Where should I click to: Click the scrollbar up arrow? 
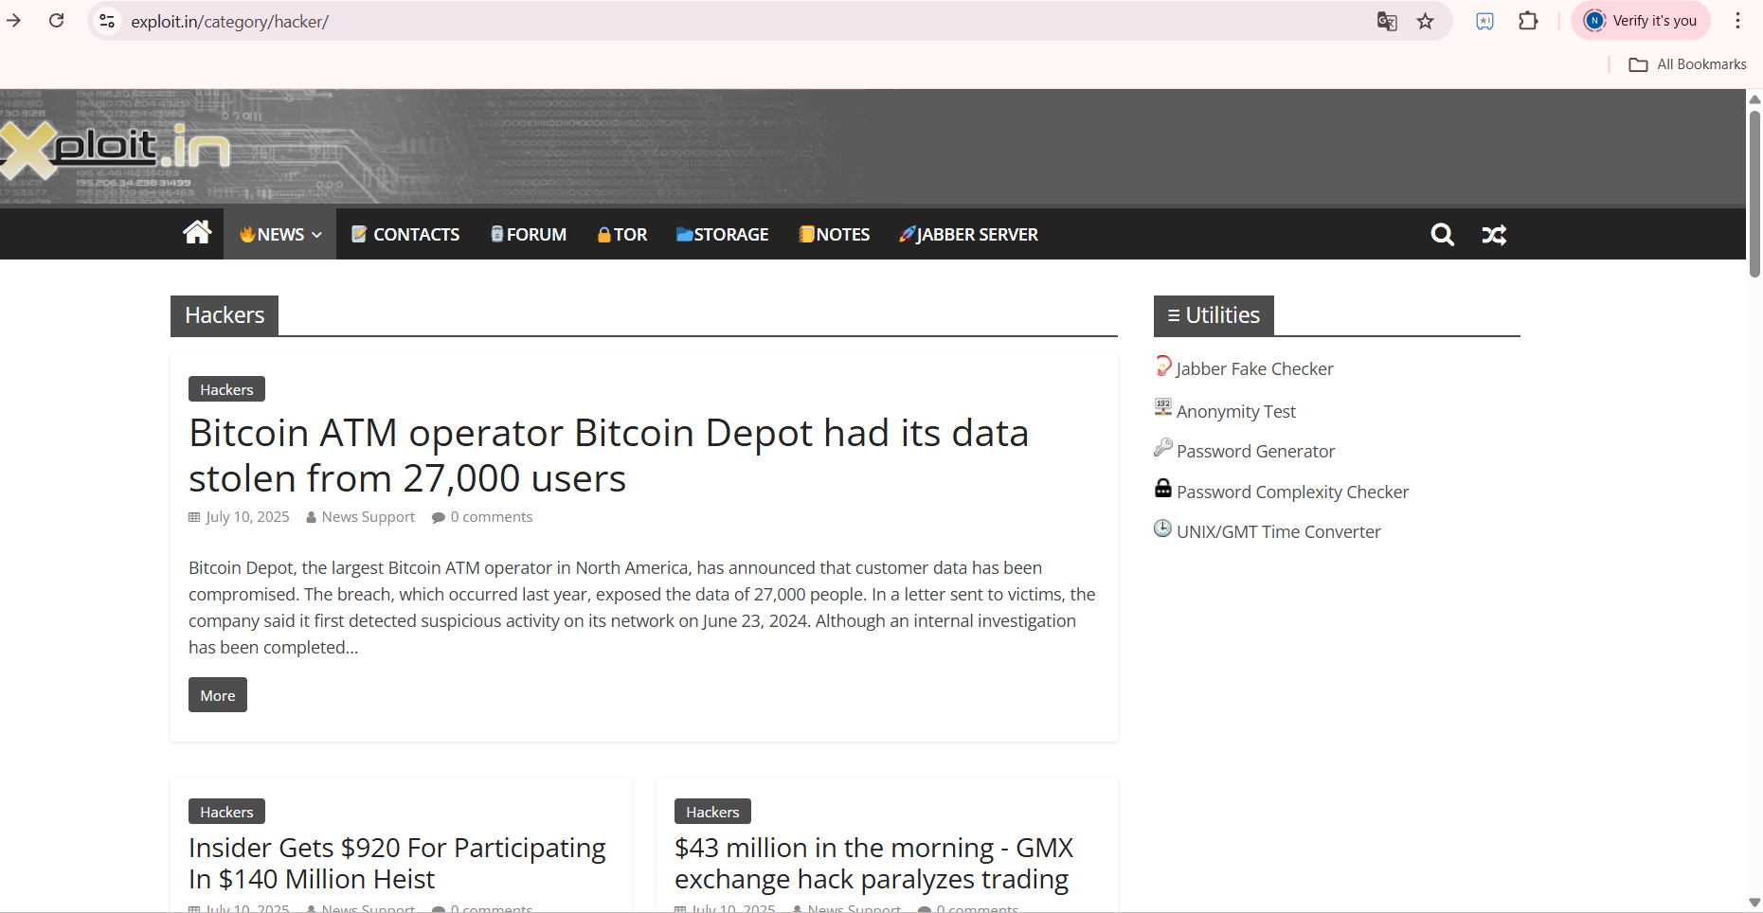tap(1754, 98)
